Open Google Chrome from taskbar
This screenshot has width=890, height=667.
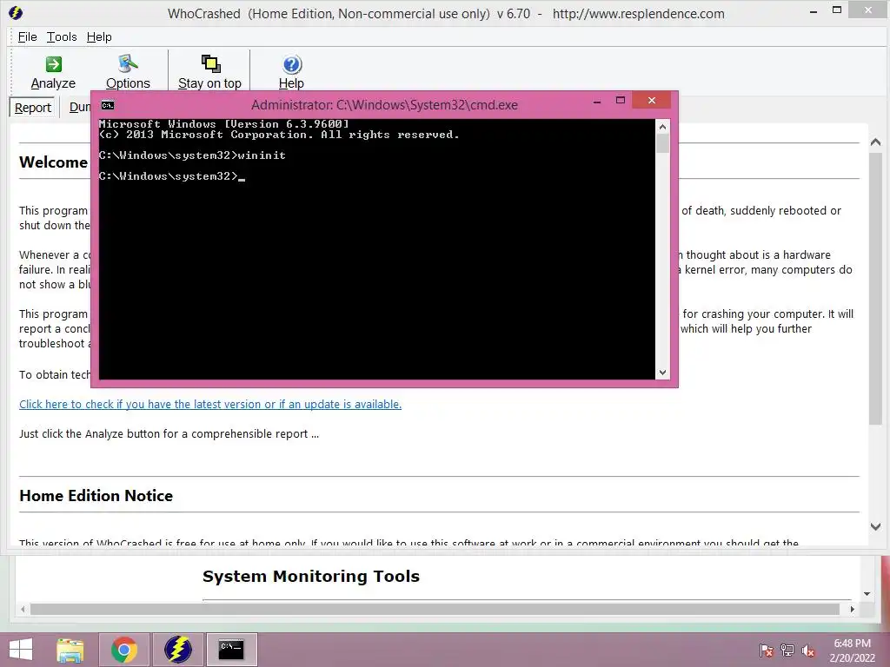124,650
